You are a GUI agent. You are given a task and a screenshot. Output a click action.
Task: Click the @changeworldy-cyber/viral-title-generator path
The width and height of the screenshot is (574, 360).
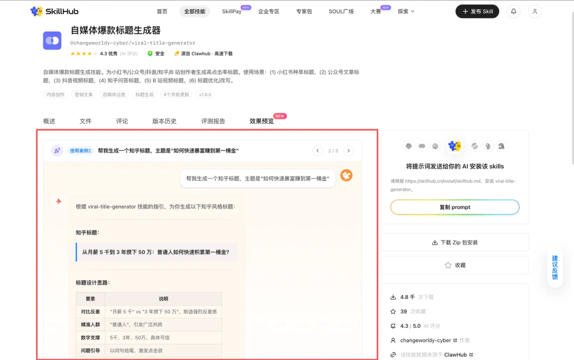133,43
